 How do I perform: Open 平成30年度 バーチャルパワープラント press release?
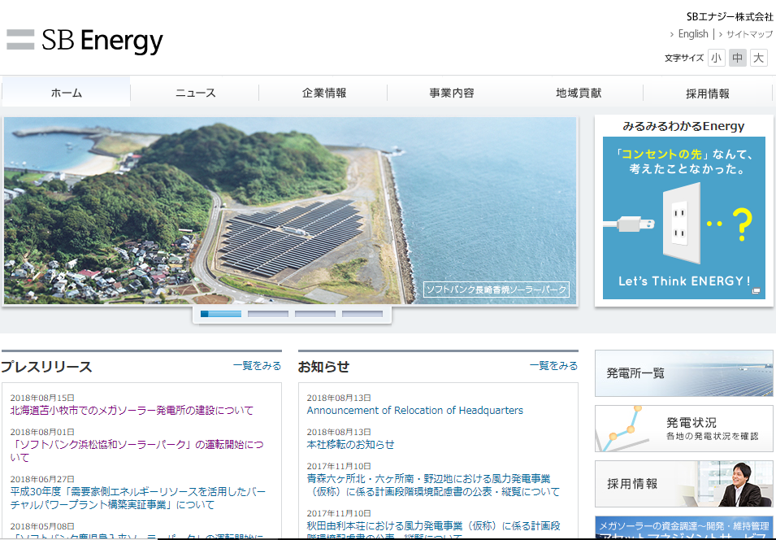click(x=137, y=498)
